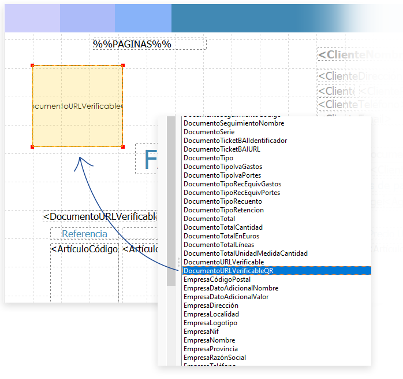This screenshot has width=403, height=379.
Task: Choose DocumentoTicketBAIURL from the list
Action: point(222,149)
